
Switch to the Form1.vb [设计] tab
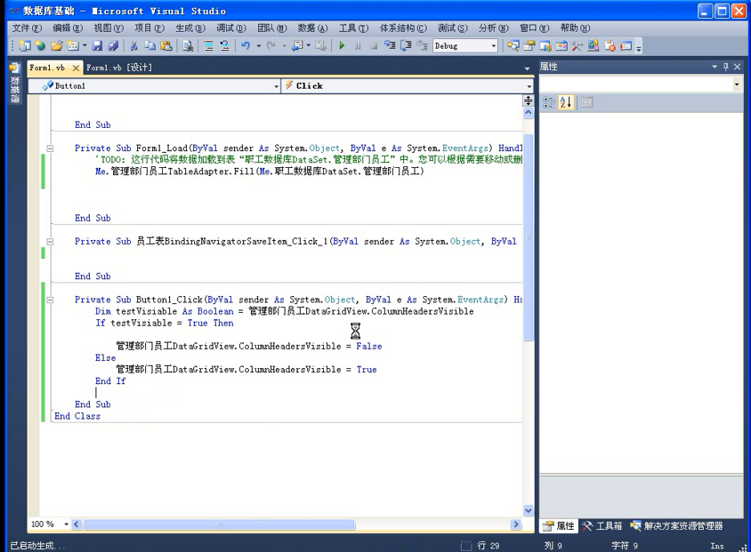coord(119,68)
